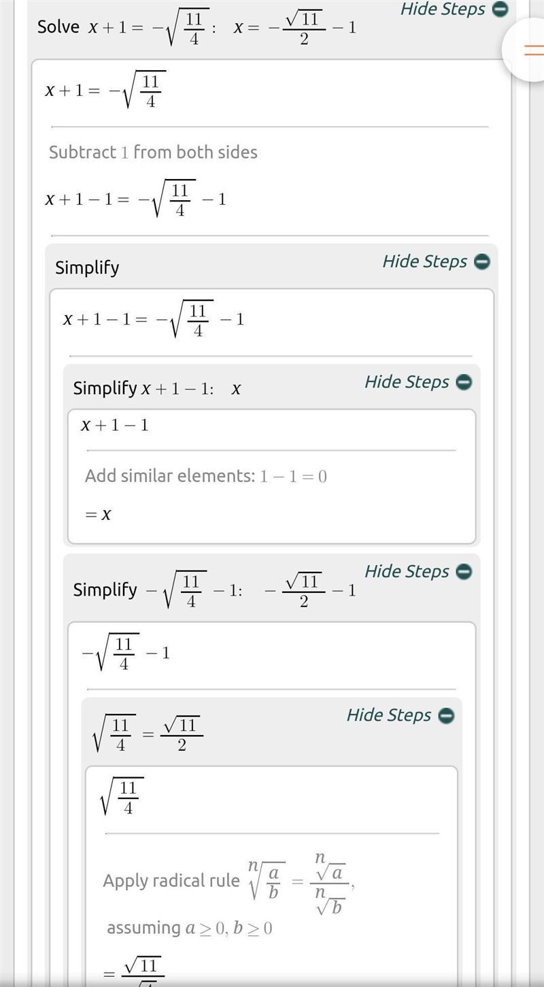Image resolution: width=544 pixels, height=987 pixels.
Task: Click the 'assuming a ≥ 0, b ≥ 0' text
Action: [190, 928]
